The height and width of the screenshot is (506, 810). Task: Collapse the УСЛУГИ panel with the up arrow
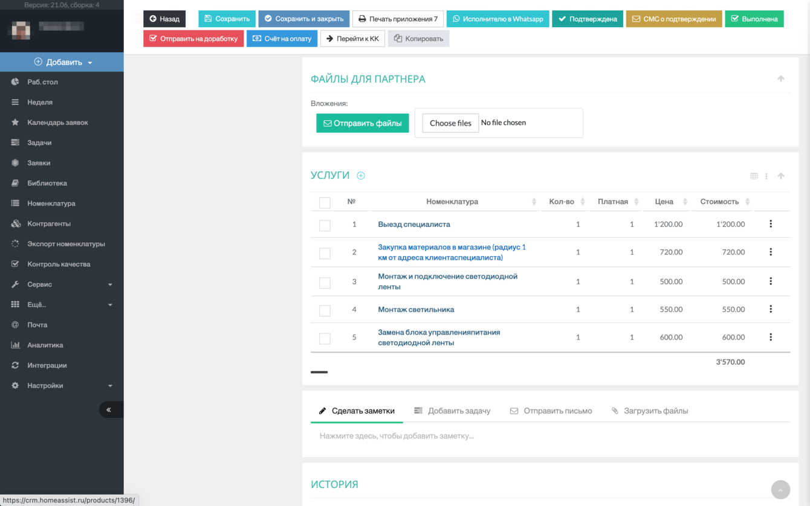tap(781, 176)
